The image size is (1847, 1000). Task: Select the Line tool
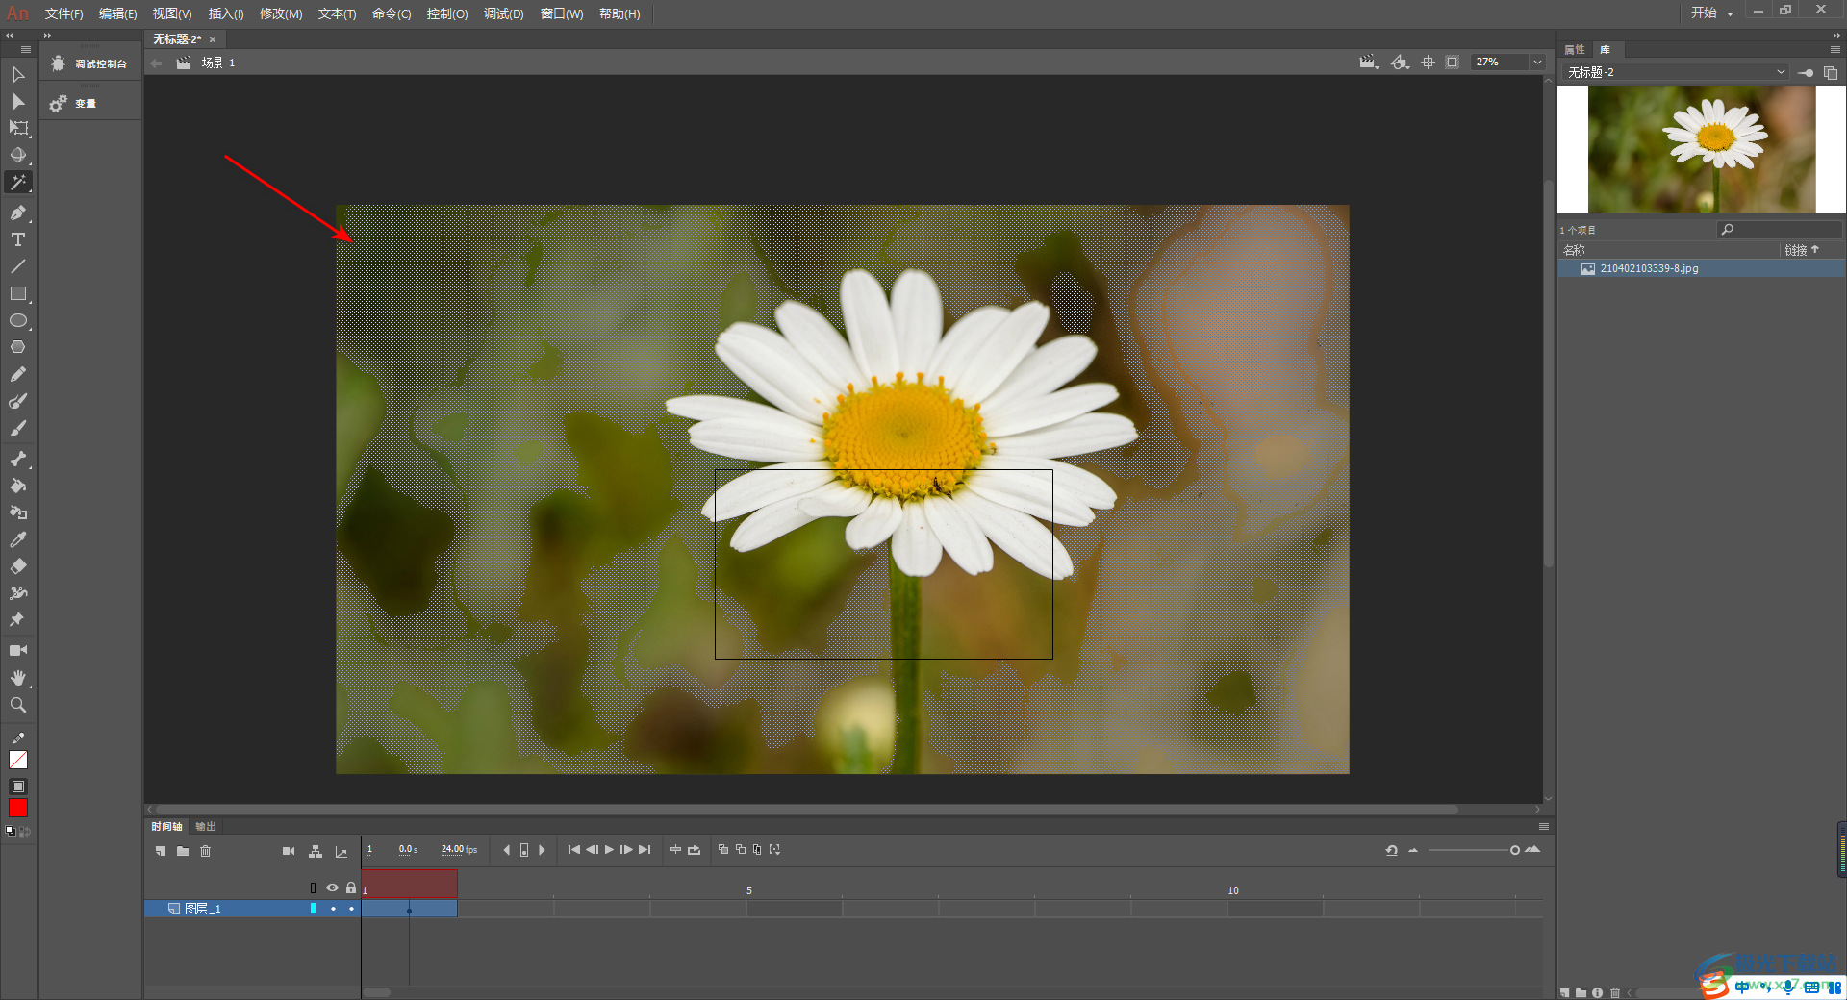click(18, 266)
